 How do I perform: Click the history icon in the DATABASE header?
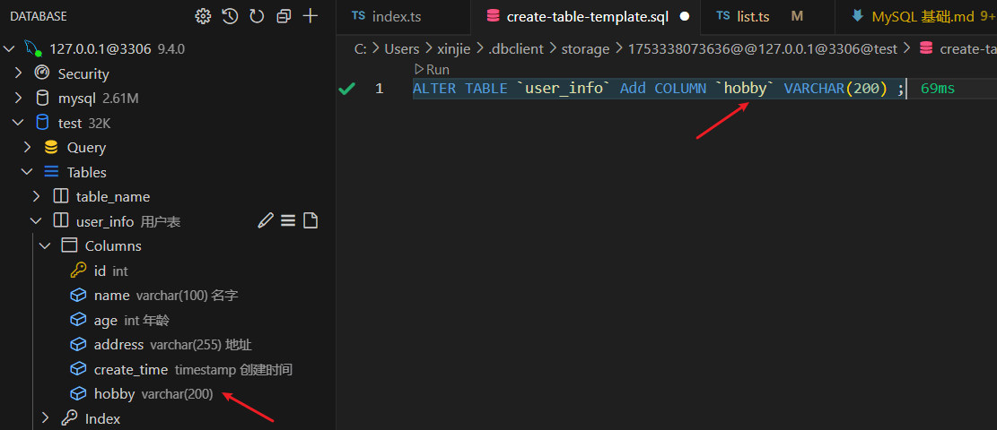[230, 16]
